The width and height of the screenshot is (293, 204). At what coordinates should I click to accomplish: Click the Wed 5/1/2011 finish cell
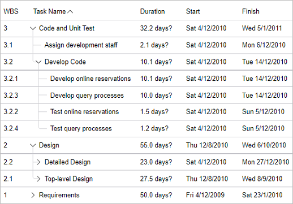coord(262,28)
